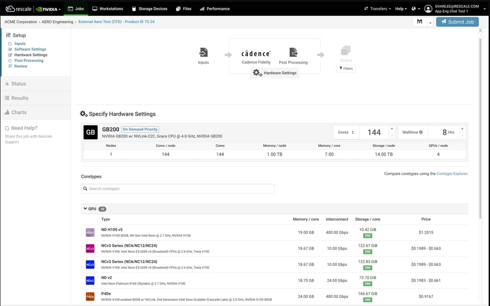490x306 pixels.
Task: Open the Status sidebar section
Action: [35, 84]
